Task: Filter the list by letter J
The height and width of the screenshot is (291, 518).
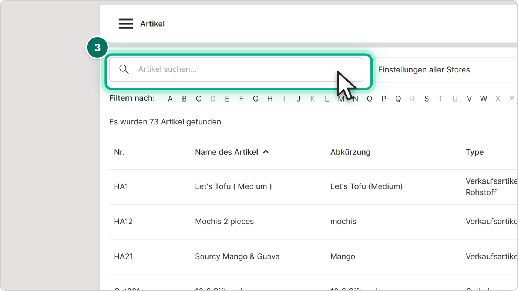Action: point(298,99)
